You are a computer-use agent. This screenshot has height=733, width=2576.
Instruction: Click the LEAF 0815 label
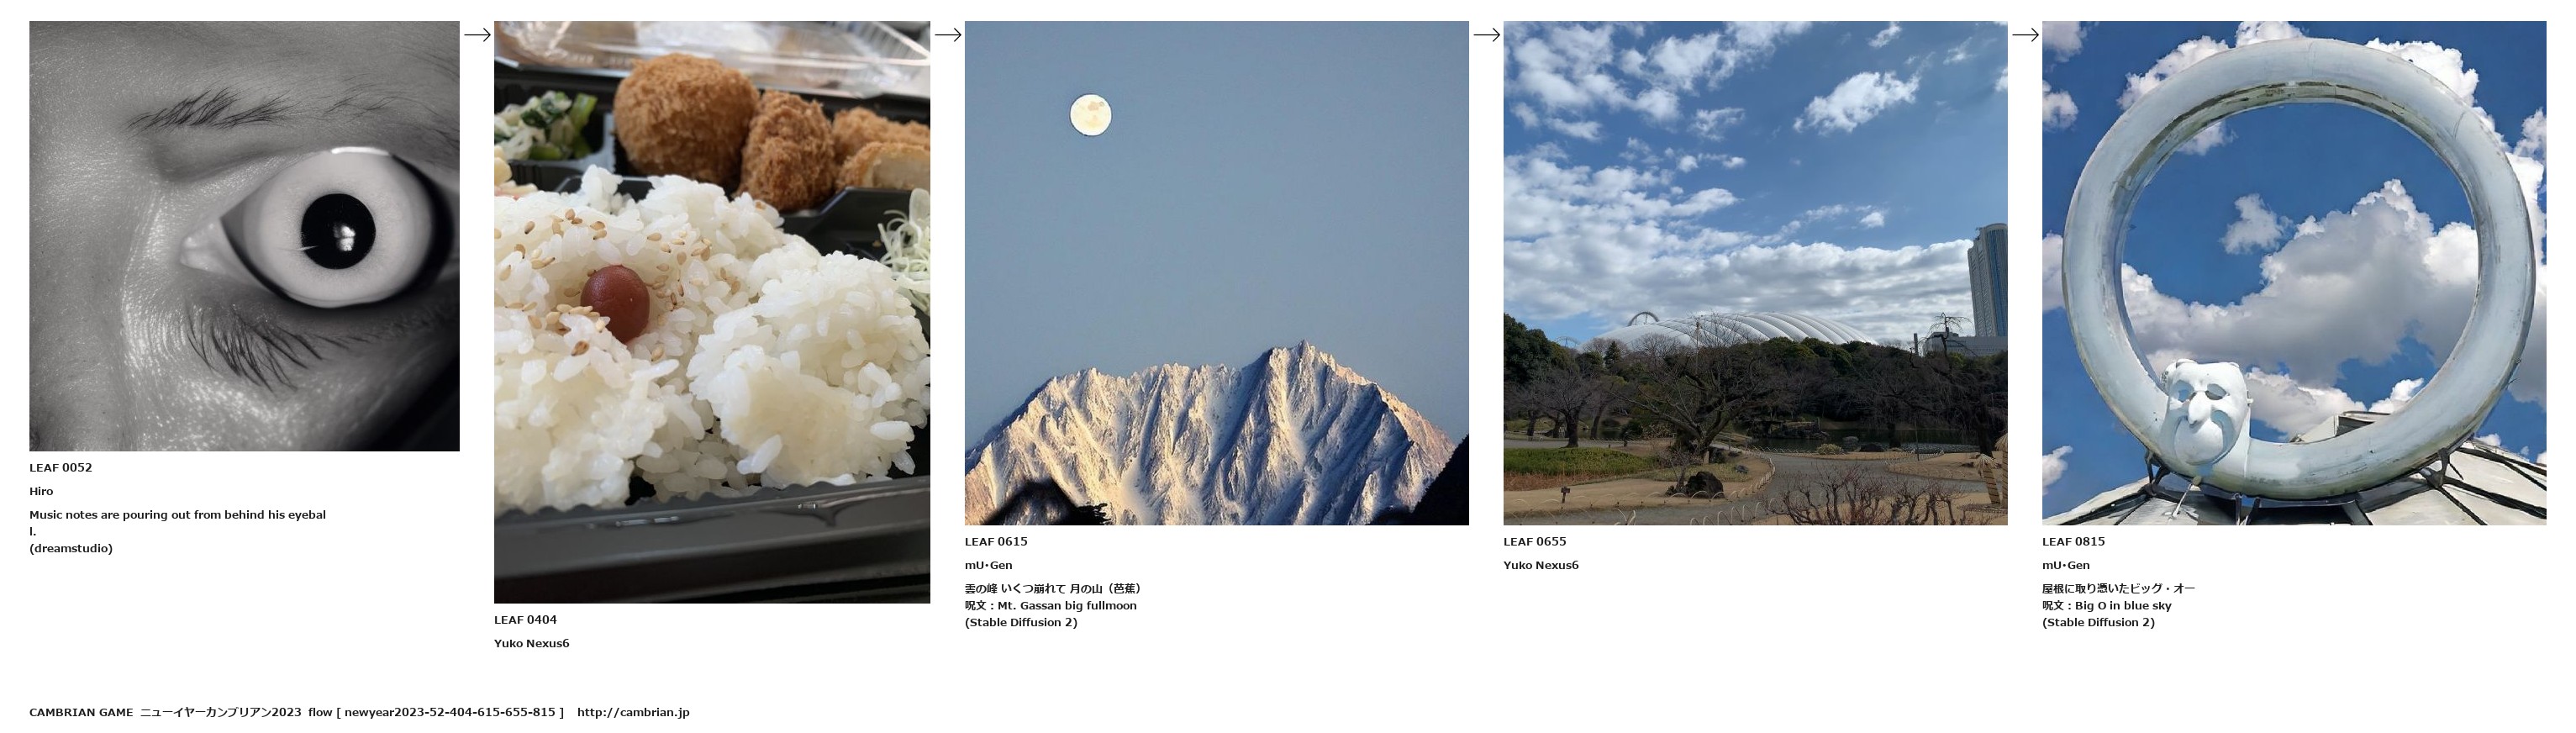[2073, 542]
